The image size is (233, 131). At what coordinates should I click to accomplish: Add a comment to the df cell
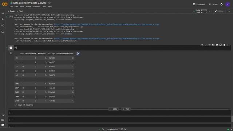(213, 45)
